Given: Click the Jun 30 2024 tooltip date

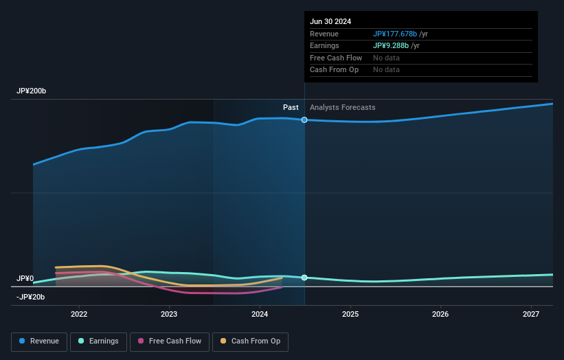Looking at the screenshot, I should point(330,21).
